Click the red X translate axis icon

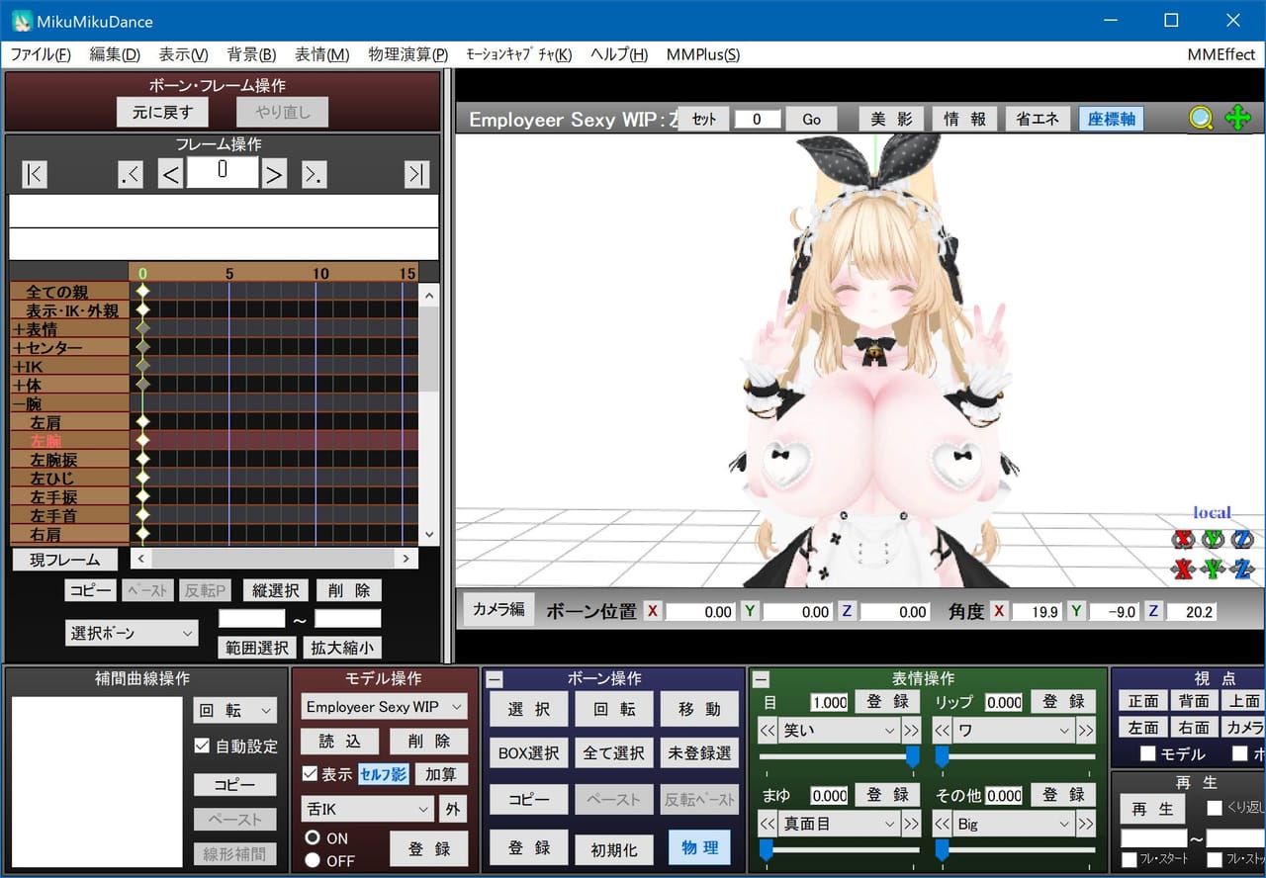(x=1182, y=570)
